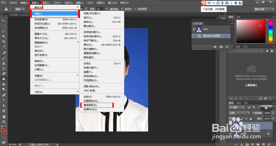276x146 pixels.
Task: Select the Blur tool
Action: pyautogui.click(x=4, y=84)
